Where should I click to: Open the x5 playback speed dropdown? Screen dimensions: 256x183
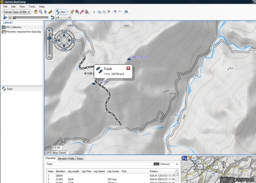click(63, 17)
